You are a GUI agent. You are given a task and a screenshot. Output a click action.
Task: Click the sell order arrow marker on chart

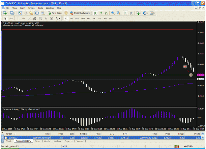pyautogui.click(x=185, y=67)
